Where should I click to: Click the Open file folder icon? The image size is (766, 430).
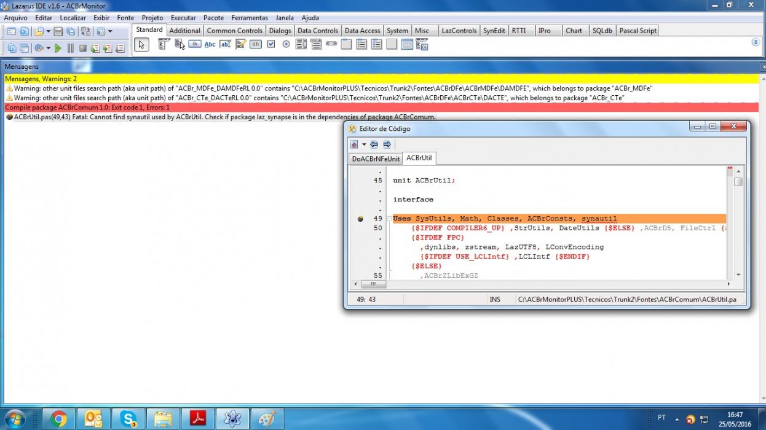tap(39, 31)
